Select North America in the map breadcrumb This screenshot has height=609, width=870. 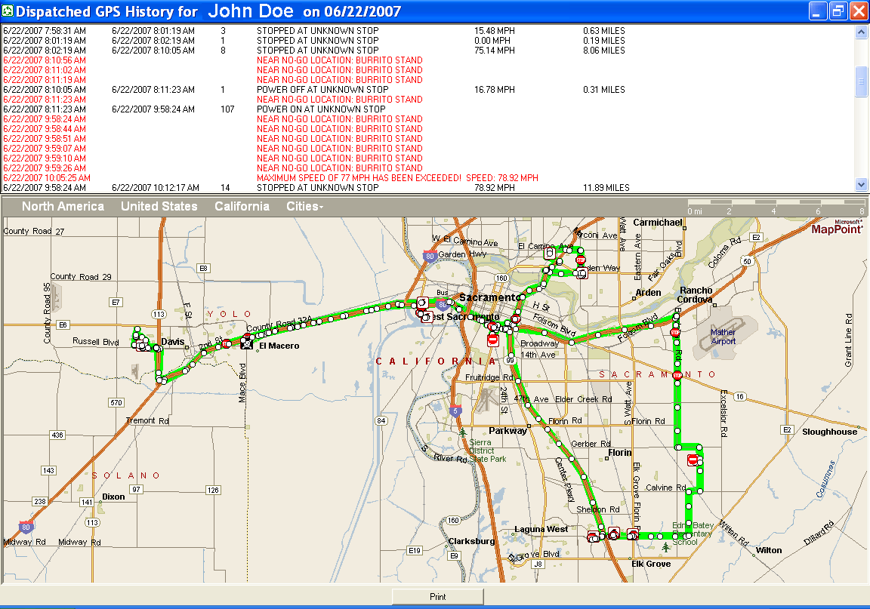tap(63, 206)
